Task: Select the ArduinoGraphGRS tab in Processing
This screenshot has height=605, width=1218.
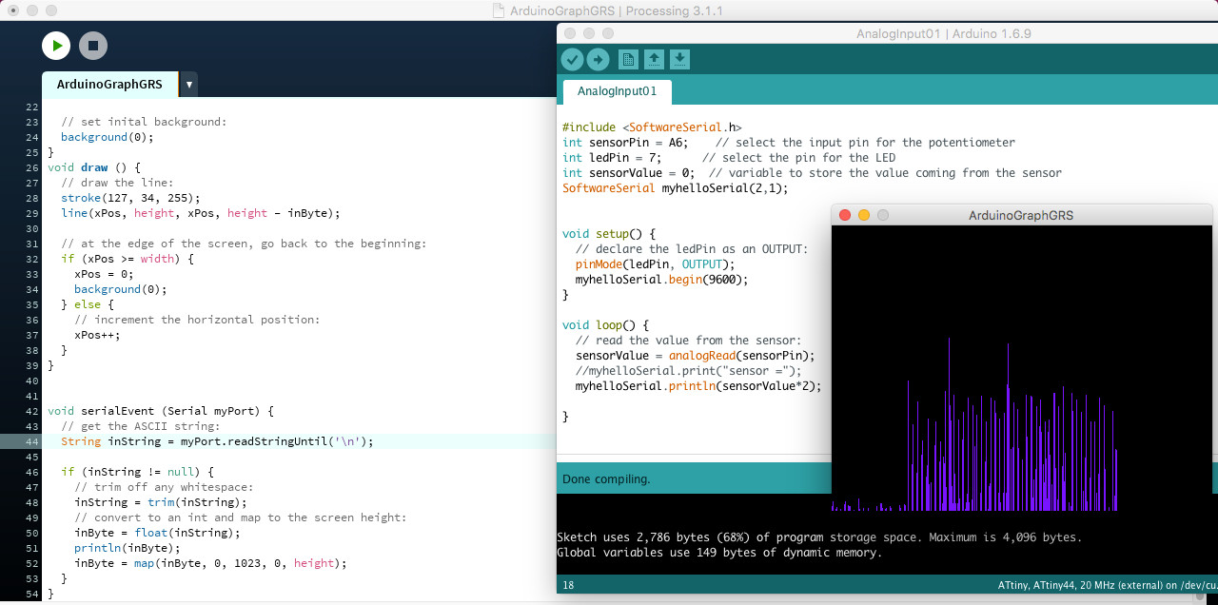Action: tap(109, 84)
